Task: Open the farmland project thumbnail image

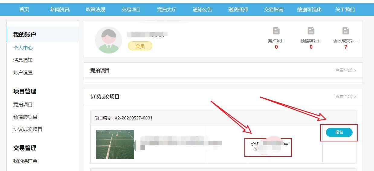Action: 115,144
